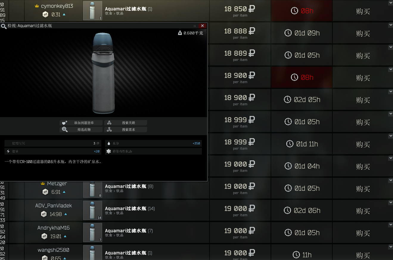Click the +350 hydration value
Viewport: 393px width, 260px height.
(x=196, y=143)
